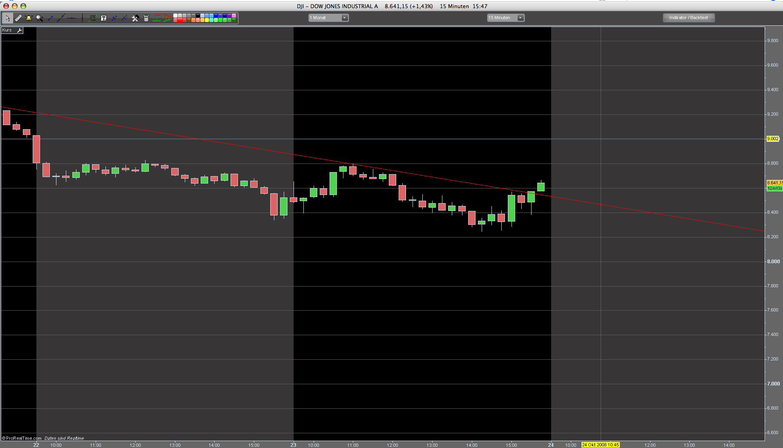Viewport: 783px width, 448px height.
Task: Click the Indikator / Backtest button
Action: point(689,18)
